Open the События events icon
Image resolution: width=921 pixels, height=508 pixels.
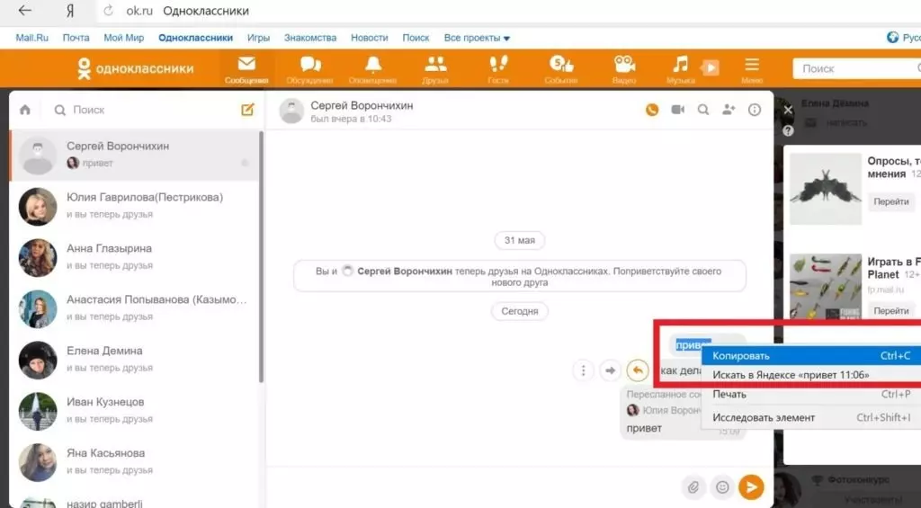[561, 68]
